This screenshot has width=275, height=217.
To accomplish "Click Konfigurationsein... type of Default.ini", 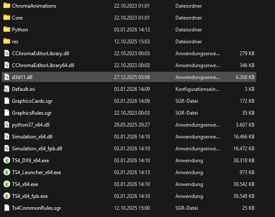I will coord(197,89).
